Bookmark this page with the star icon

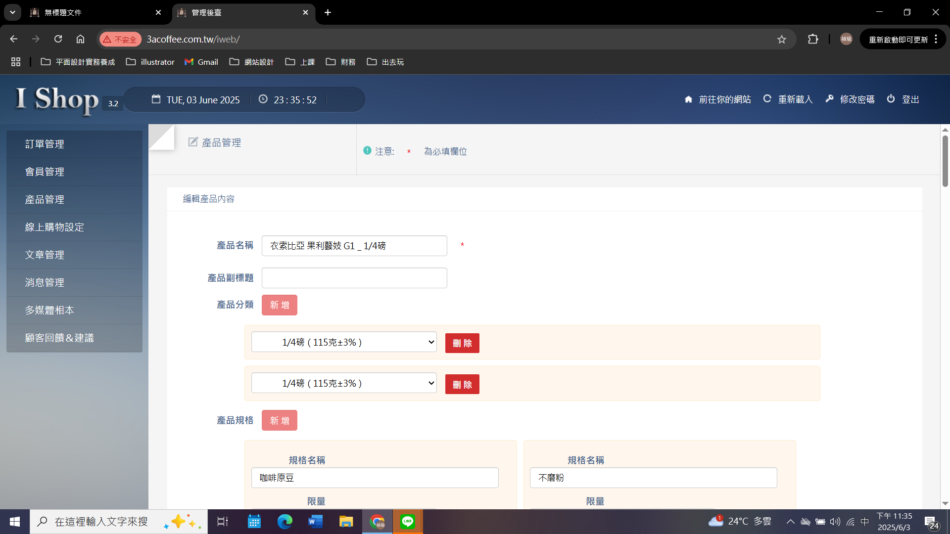(x=781, y=40)
